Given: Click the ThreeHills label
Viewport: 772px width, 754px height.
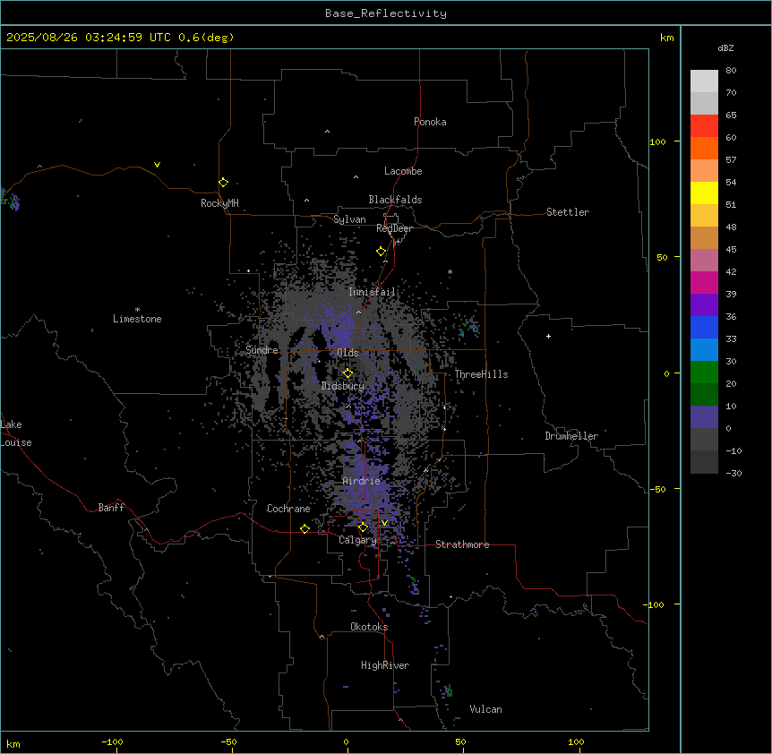Looking at the screenshot, I should tap(481, 374).
